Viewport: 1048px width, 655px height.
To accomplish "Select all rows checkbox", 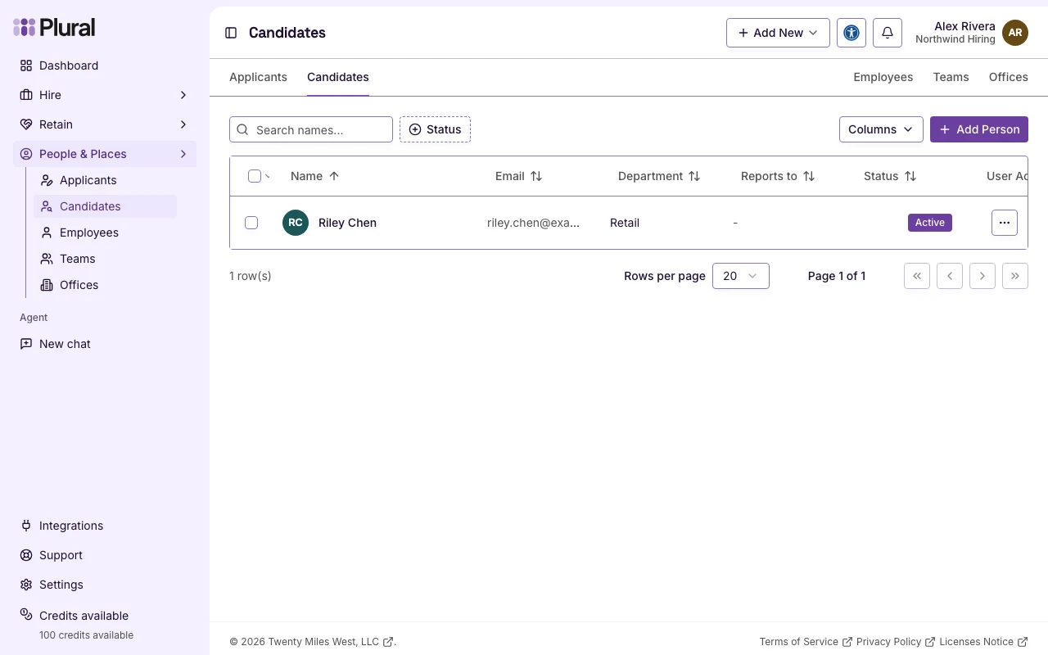I will tap(255, 176).
